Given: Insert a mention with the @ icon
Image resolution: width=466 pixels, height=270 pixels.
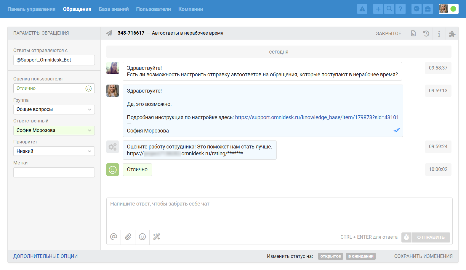Looking at the screenshot, I should pyautogui.click(x=113, y=237).
